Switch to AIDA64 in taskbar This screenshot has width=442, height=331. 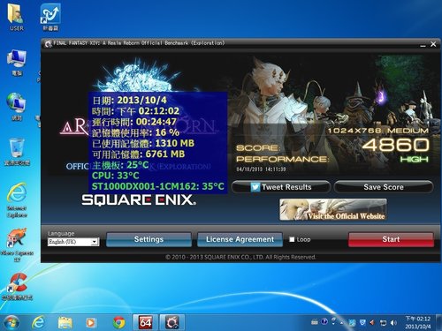point(146,322)
